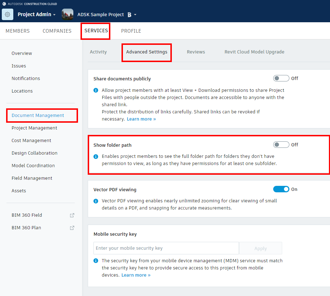Click the mobile security key input field

166,248
